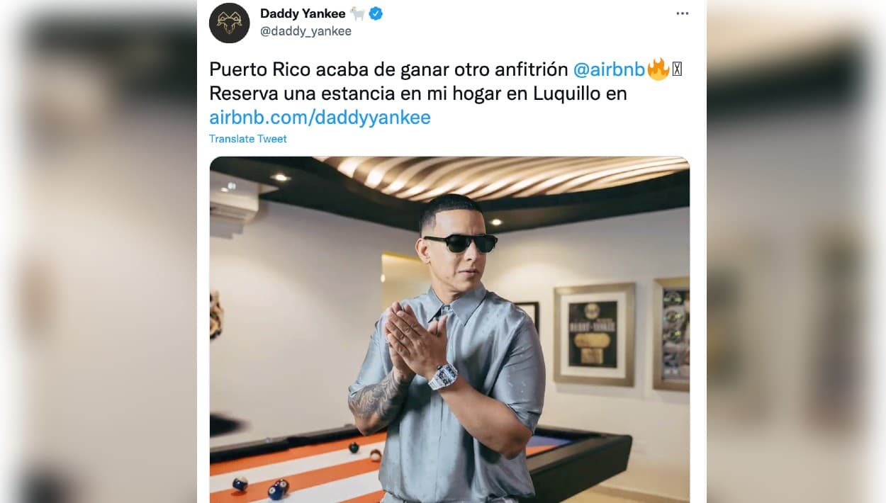Click the sunglasses in the photo
This screenshot has width=886, height=503.
(460, 243)
